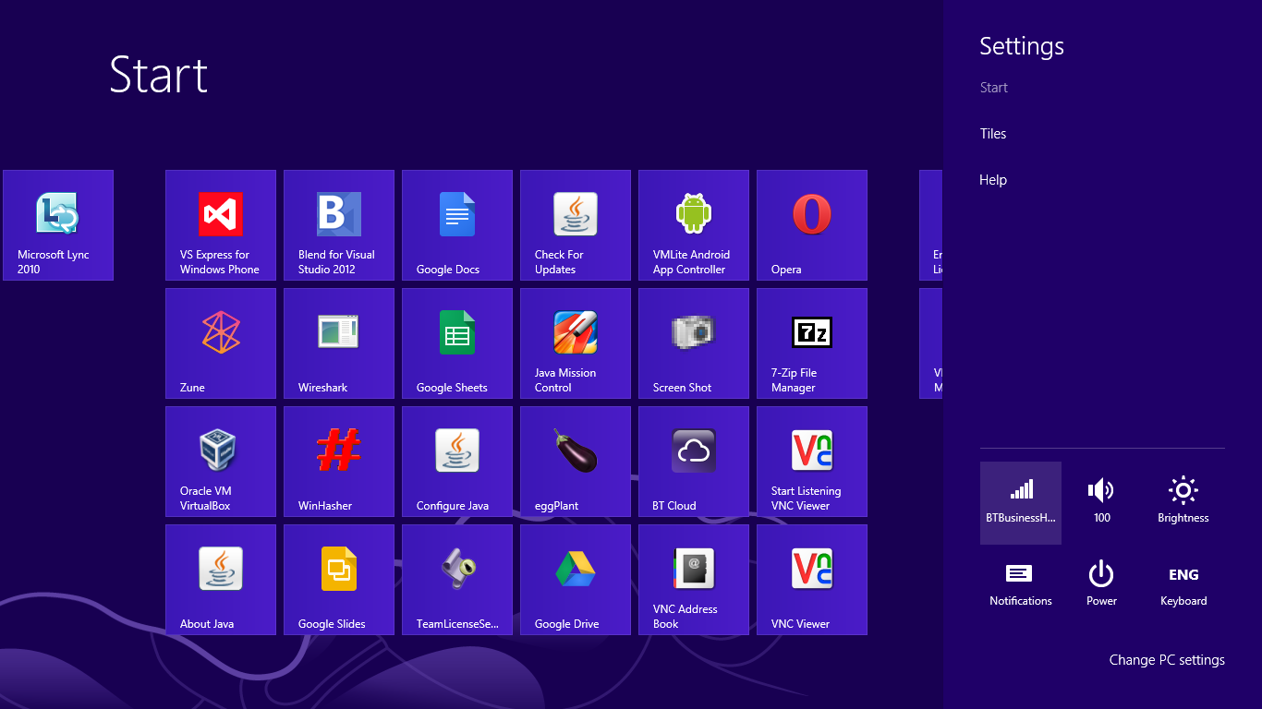Viewport: 1262px width, 709px height.
Task: Open Wireshark from the Start screen
Action: 338,343
